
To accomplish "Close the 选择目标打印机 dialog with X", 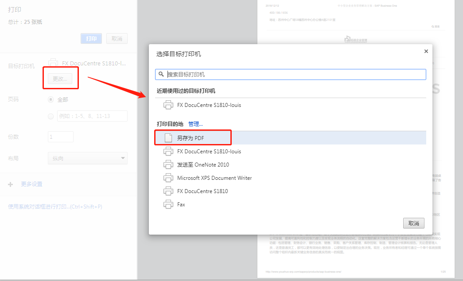I will point(426,51).
